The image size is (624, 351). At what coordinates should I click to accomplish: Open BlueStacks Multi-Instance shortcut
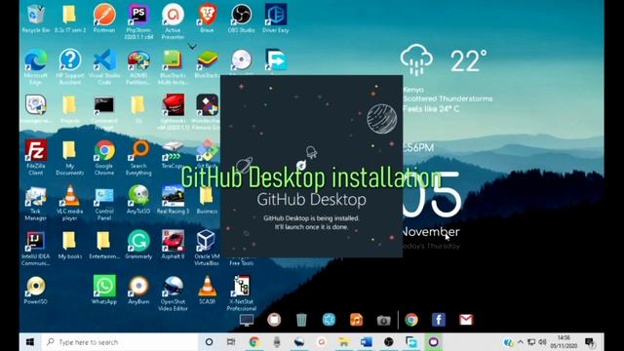(x=173, y=66)
